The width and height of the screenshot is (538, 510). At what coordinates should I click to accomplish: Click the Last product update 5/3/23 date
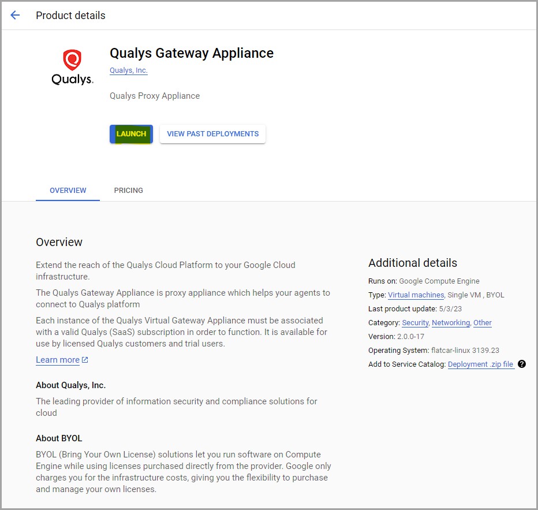[450, 309]
